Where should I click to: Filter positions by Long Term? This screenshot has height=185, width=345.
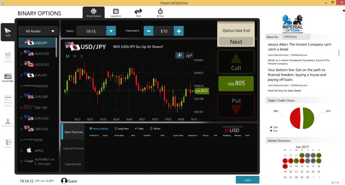click(x=122, y=128)
